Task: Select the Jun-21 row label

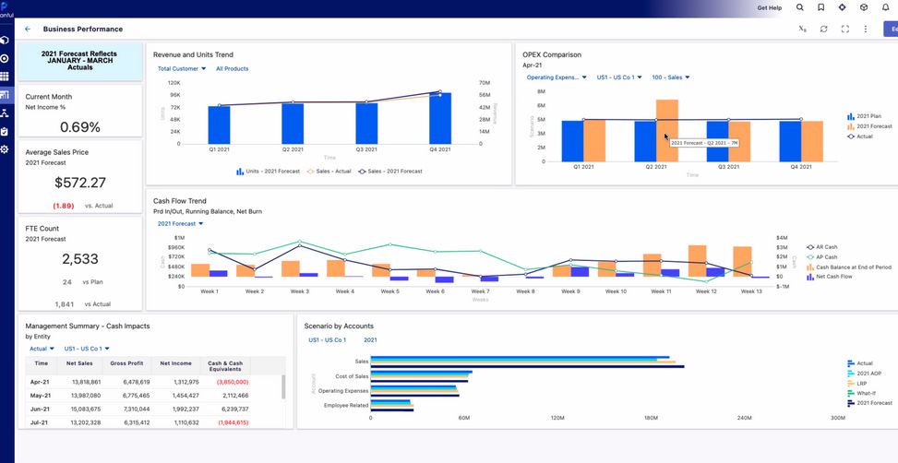Action: tap(41, 410)
